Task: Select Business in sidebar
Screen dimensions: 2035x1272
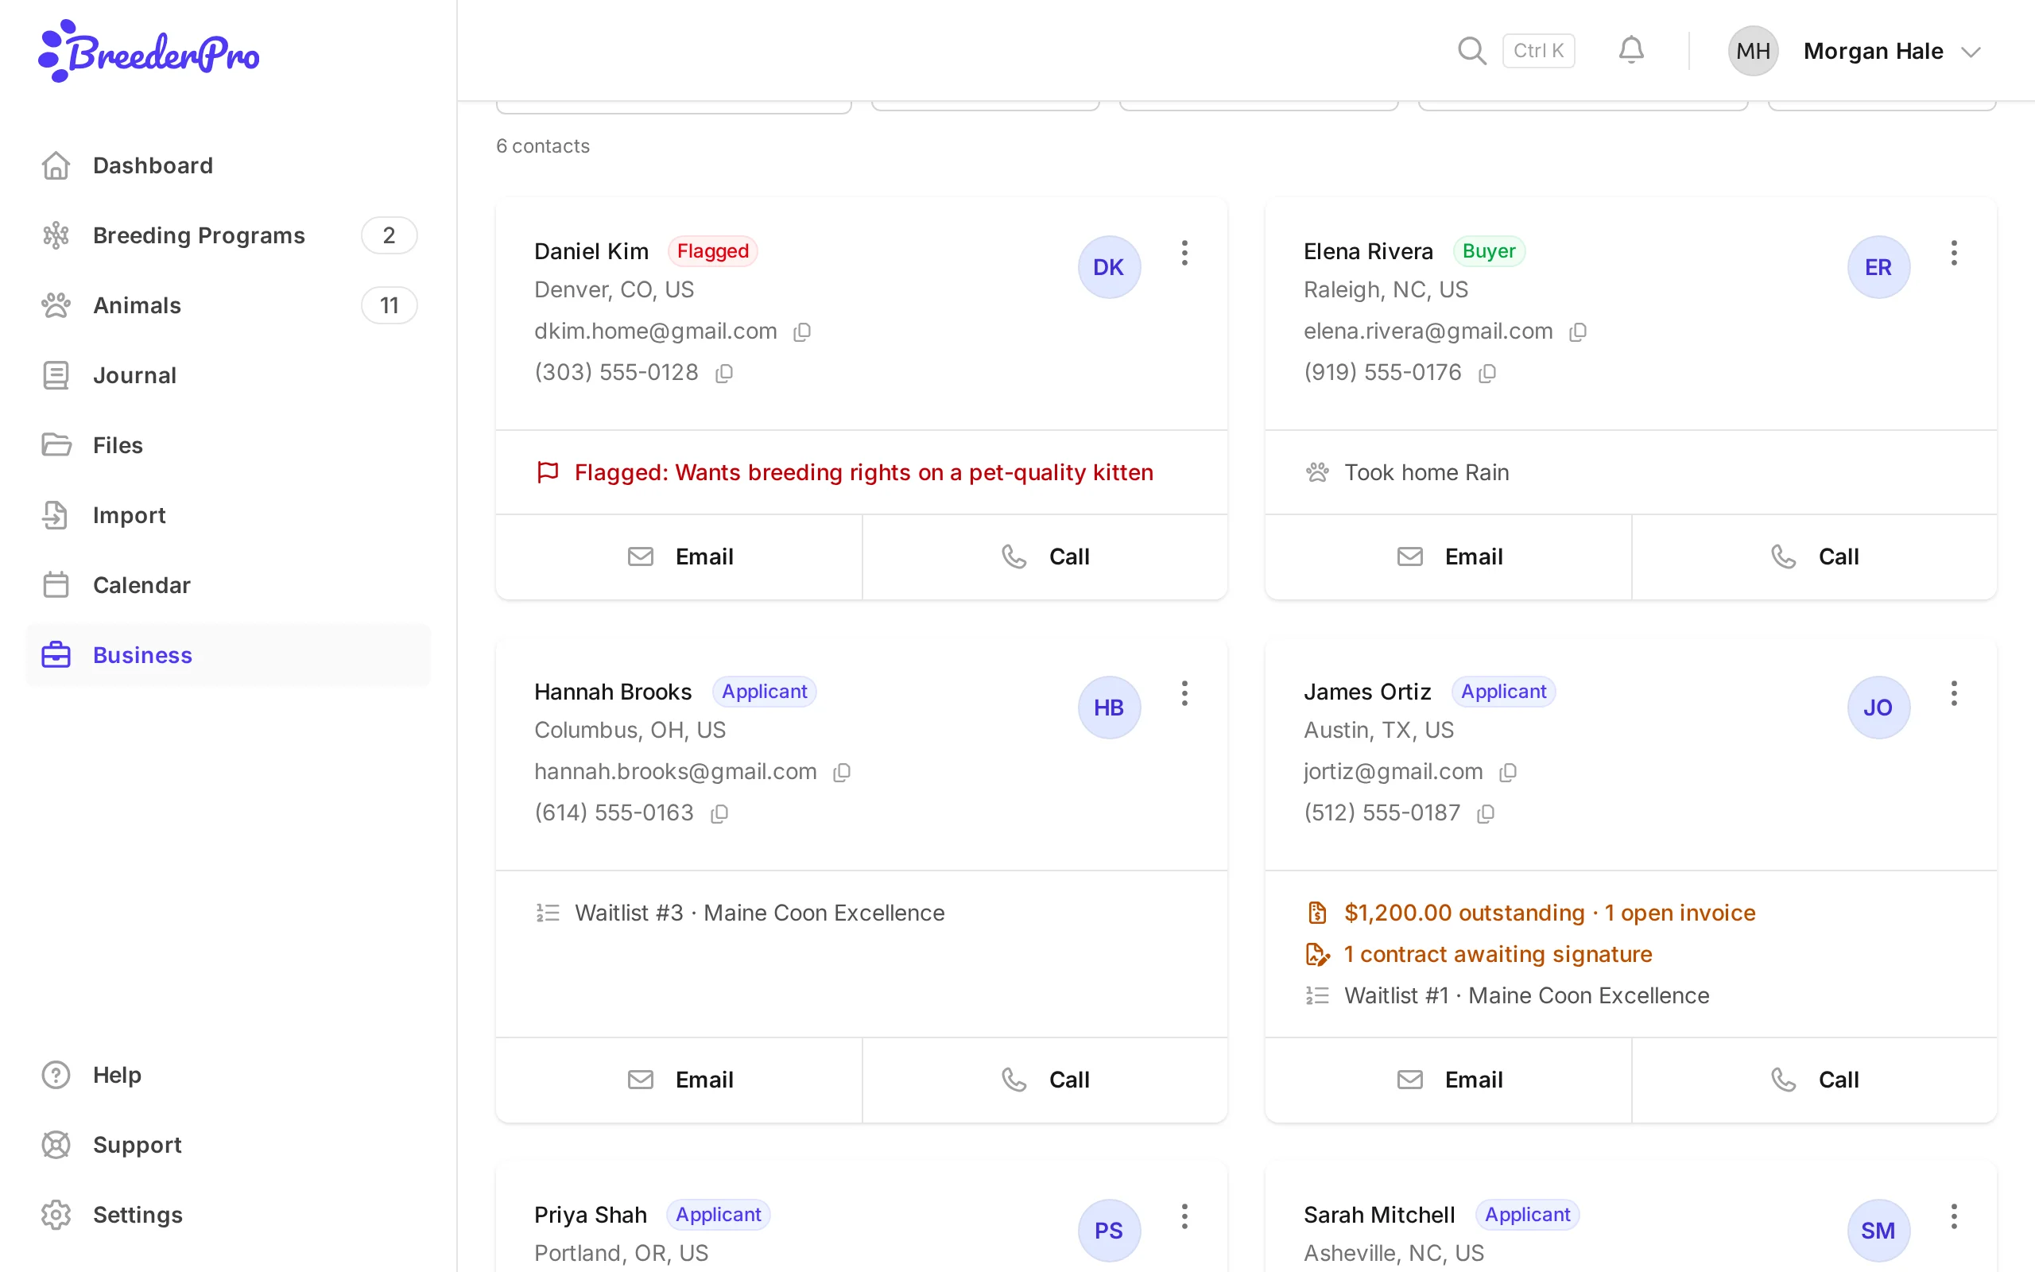Action: point(228,654)
